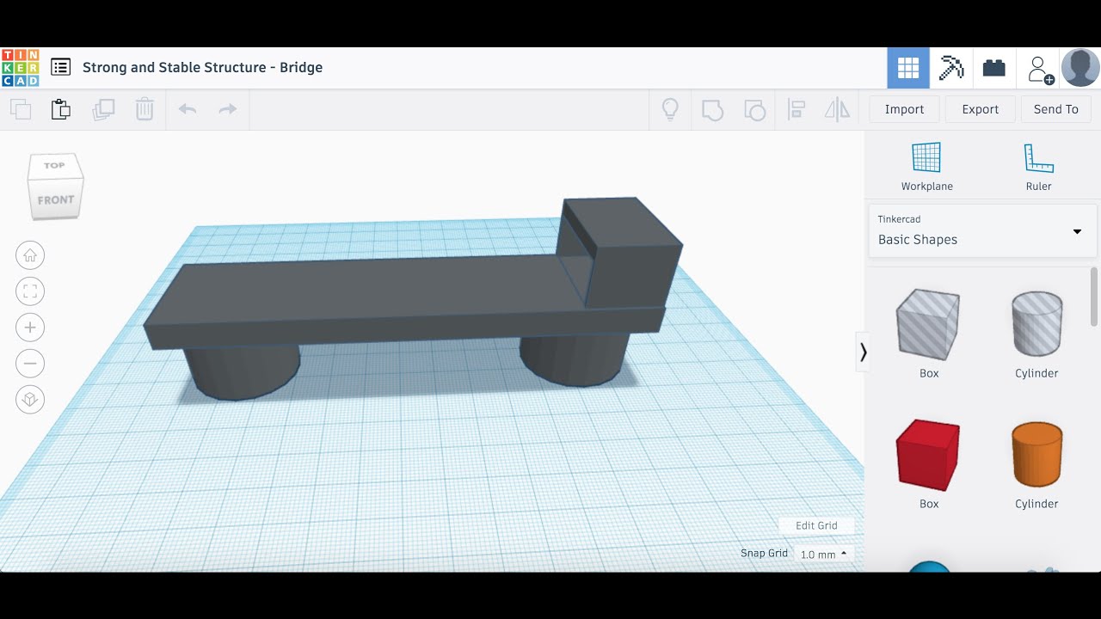The image size is (1101, 619).
Task: Click the FRONT face of view cube
Action: [55, 199]
